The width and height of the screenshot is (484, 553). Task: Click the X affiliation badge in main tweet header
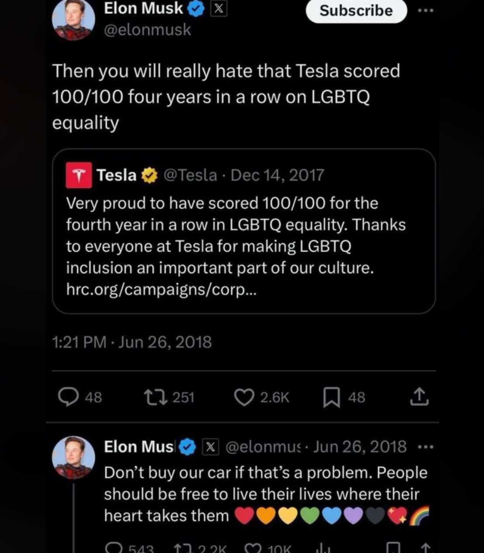coord(219,9)
